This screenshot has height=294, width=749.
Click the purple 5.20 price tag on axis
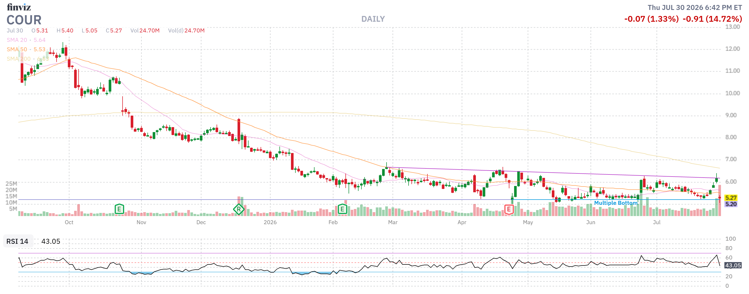(731, 204)
